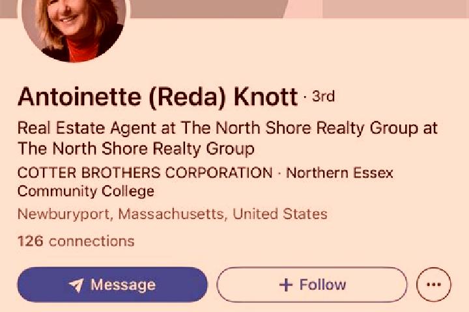Click the United States text in location
The height and width of the screenshot is (312, 469).
[x=280, y=214]
